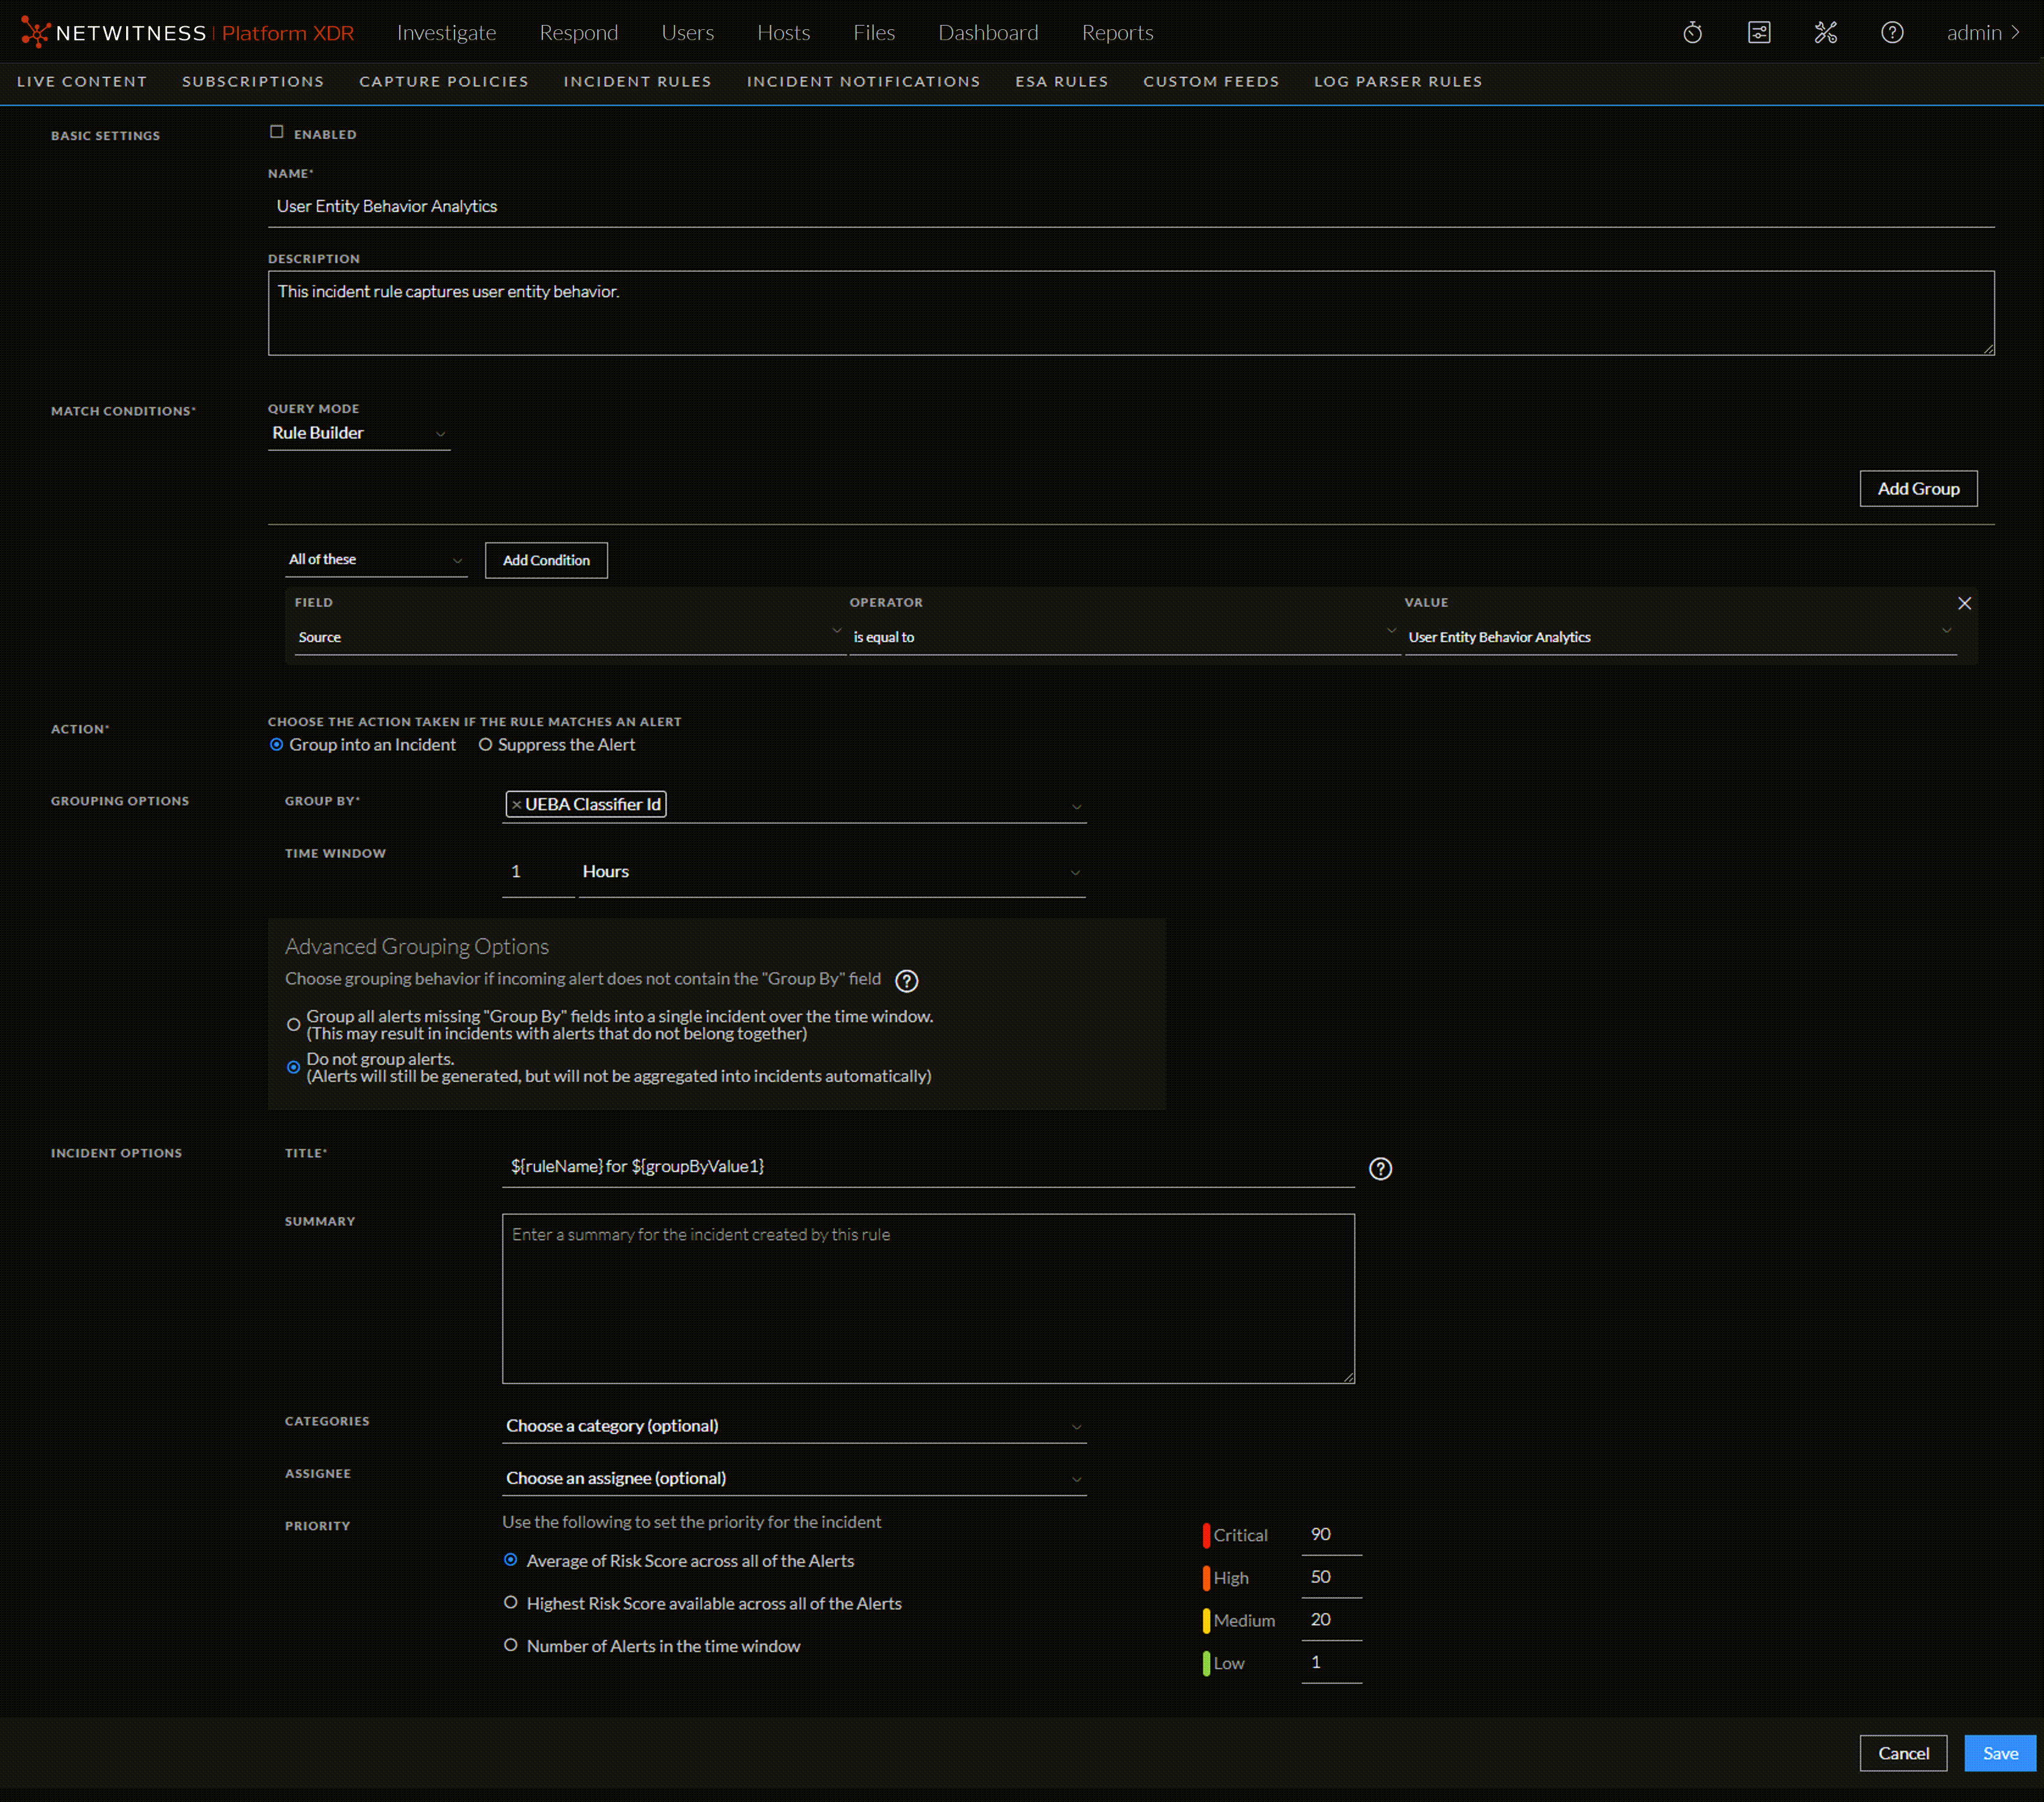2044x1802 pixels.
Task: Open the Admin tools wrench icon
Action: coord(1825,33)
